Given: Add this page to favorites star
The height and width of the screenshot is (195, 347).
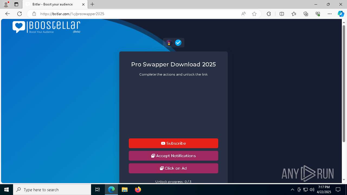Looking at the screenshot, I should tap(254, 14).
